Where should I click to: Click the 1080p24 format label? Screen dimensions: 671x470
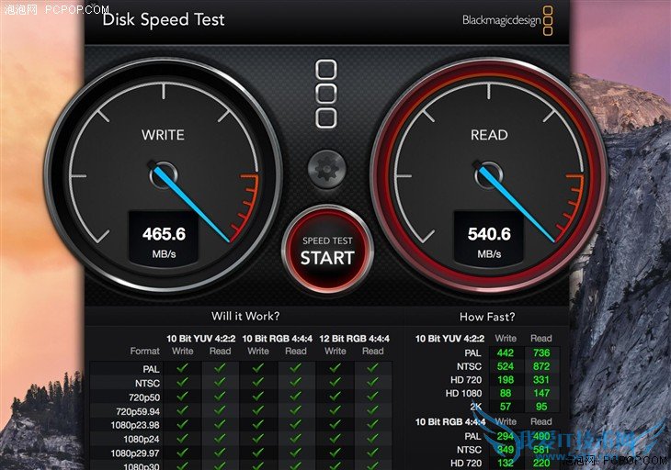(142, 439)
